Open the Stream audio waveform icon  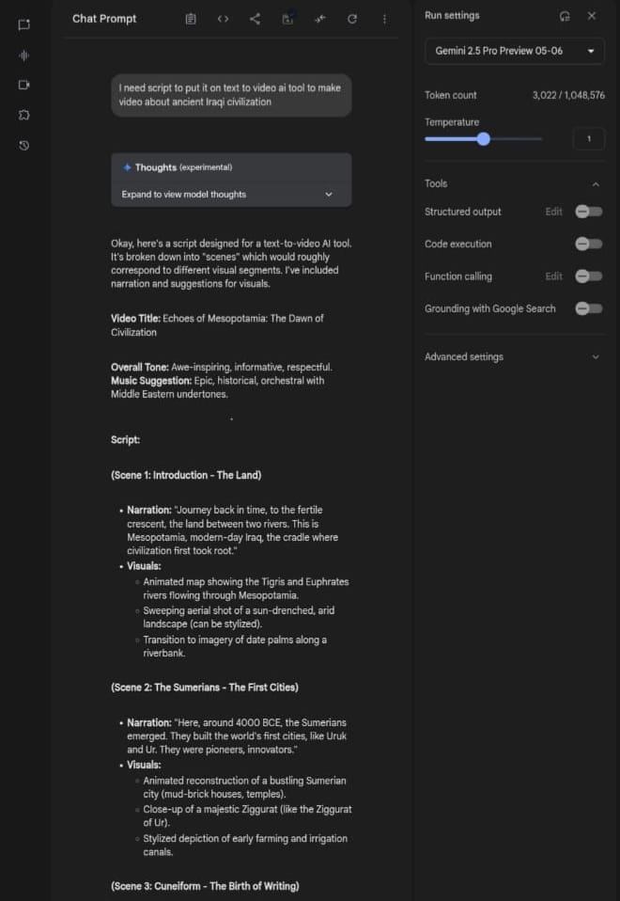point(24,55)
